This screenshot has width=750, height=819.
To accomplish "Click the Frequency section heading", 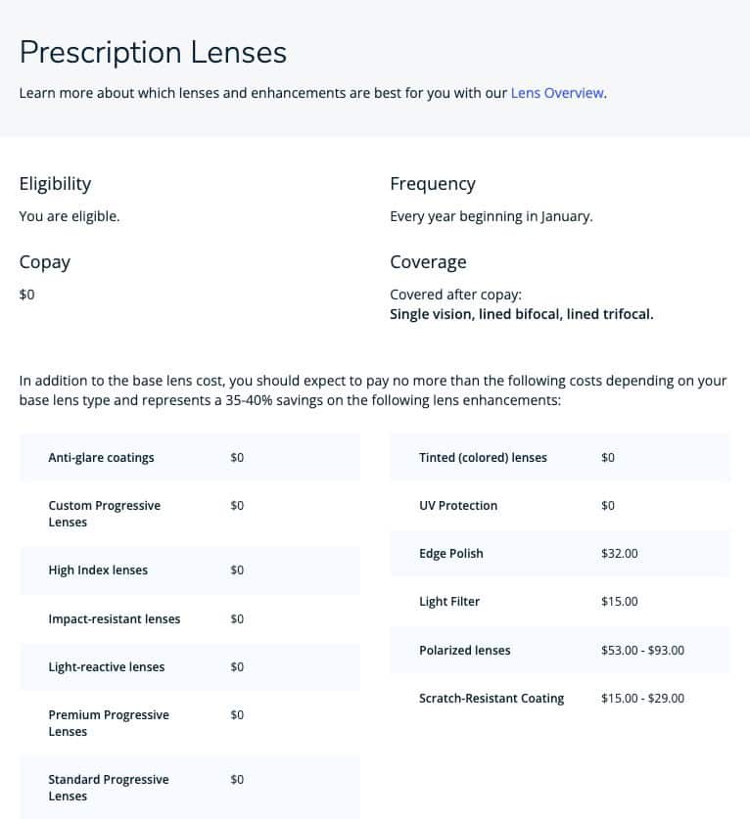I will pyautogui.click(x=432, y=184).
